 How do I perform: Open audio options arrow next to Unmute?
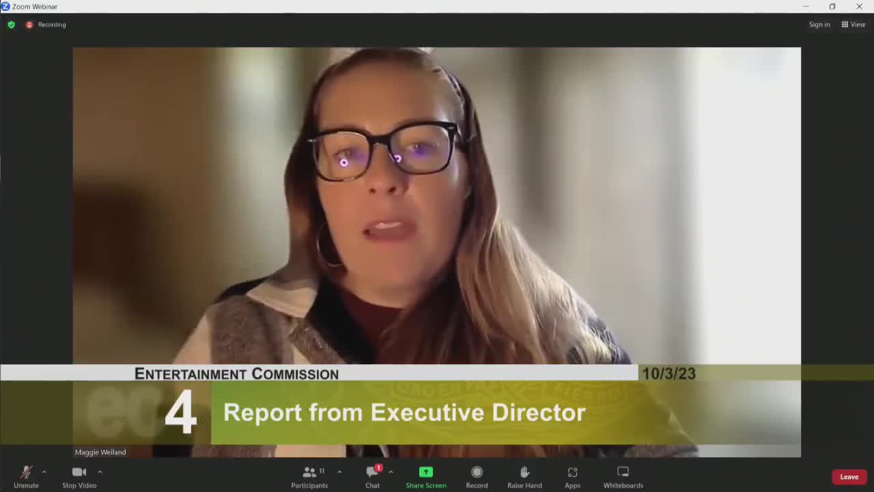(x=44, y=471)
